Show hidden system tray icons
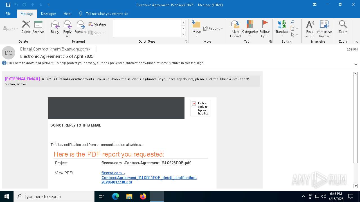 [x=303, y=196]
